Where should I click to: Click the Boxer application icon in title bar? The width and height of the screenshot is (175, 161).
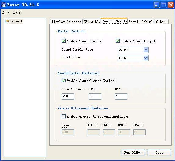tap(4, 5)
